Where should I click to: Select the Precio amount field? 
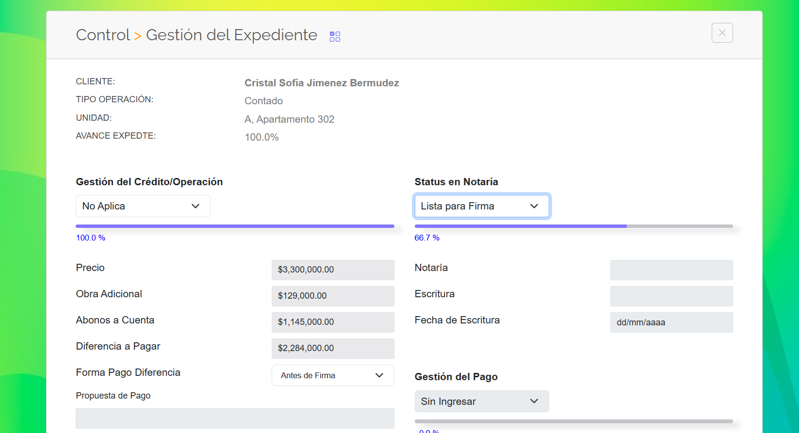pos(333,270)
